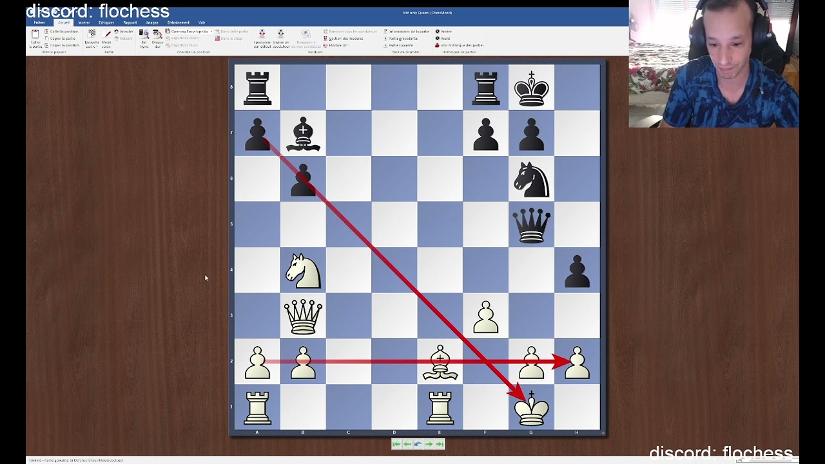825x464 pixels.
Task: Click the Annuler undo button
Action: click(124, 32)
